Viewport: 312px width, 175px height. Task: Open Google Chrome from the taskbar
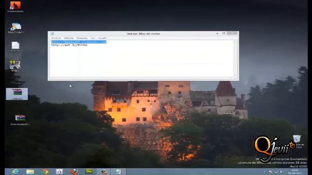coord(45,172)
